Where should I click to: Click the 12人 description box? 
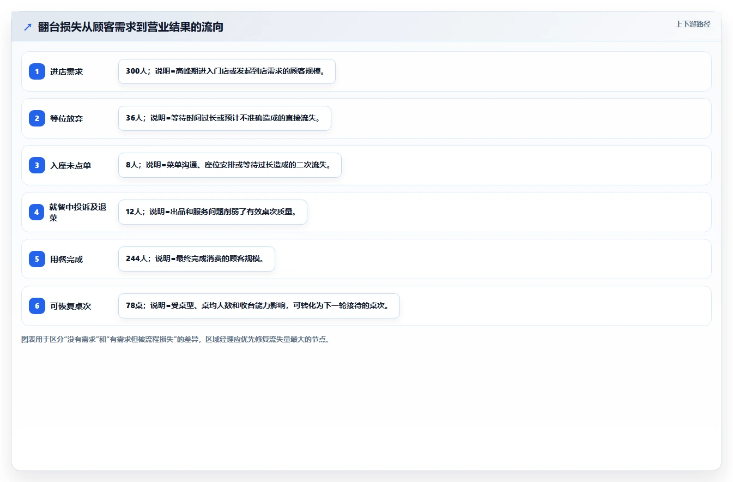(213, 212)
